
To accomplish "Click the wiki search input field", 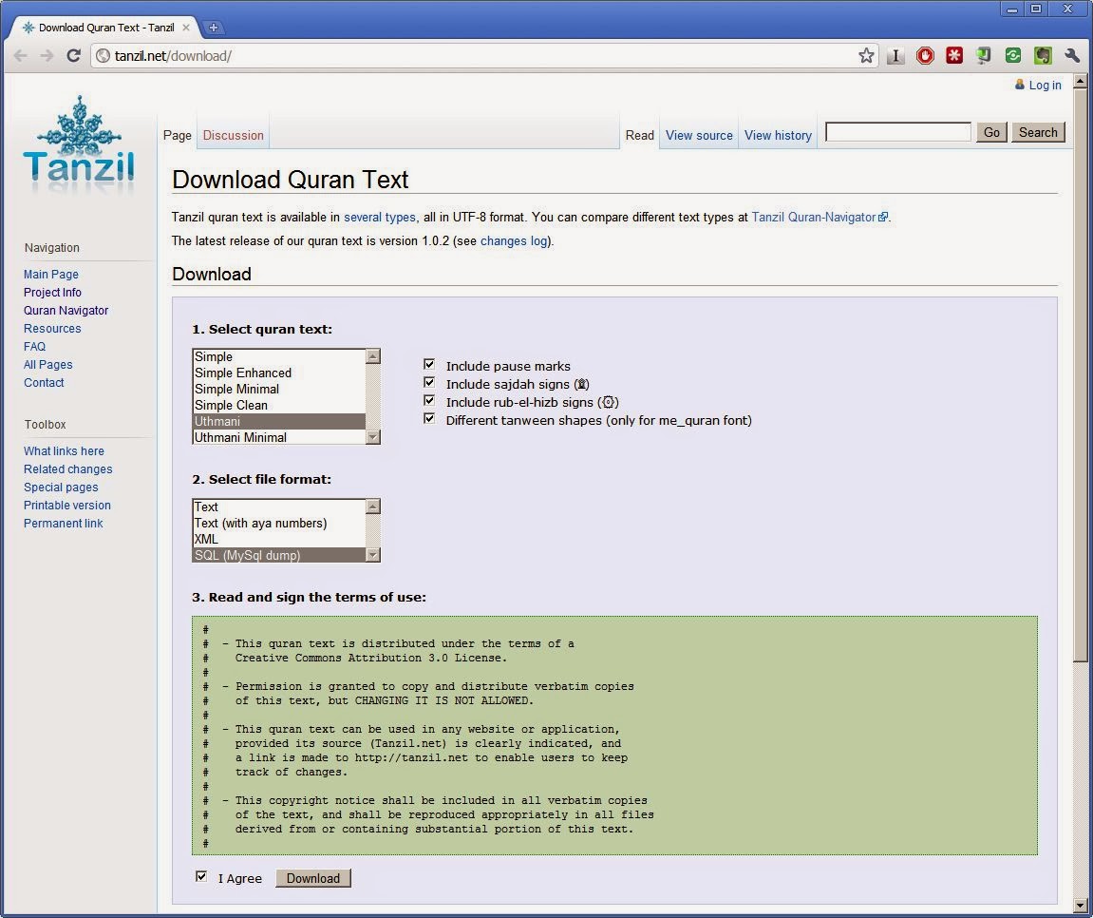I will tap(897, 132).
